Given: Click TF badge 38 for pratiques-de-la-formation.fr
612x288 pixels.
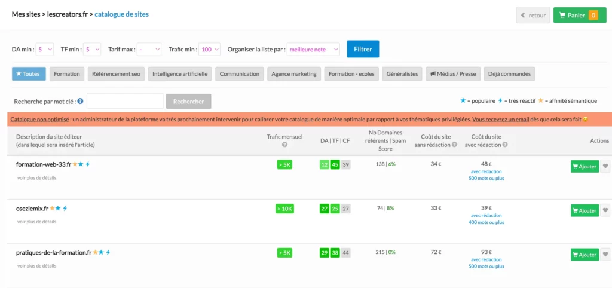Looking at the screenshot, I should pyautogui.click(x=335, y=253).
